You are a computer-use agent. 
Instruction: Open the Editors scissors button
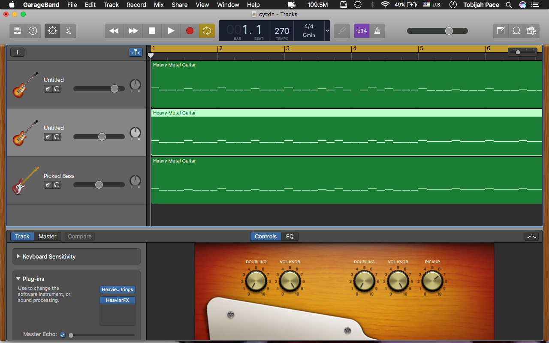68,31
